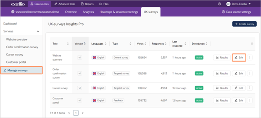Switch to Heatmaps & session recordings tab
The width and height of the screenshot is (261, 118).
(x=119, y=12)
